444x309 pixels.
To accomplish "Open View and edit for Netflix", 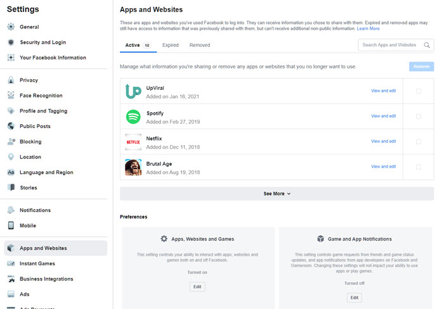I will (383, 141).
